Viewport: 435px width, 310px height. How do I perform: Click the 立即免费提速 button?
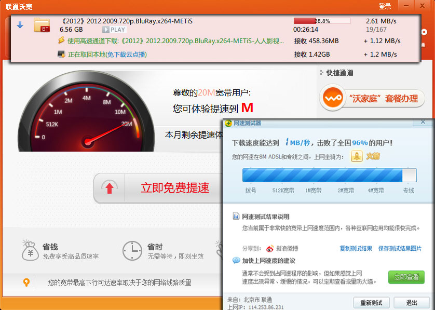[175, 188]
